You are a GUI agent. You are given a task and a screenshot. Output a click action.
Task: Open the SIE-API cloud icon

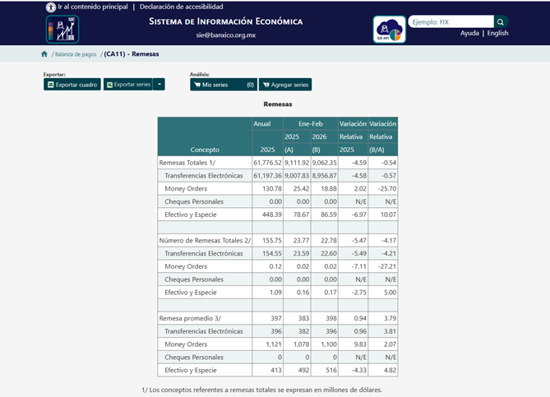pos(389,30)
